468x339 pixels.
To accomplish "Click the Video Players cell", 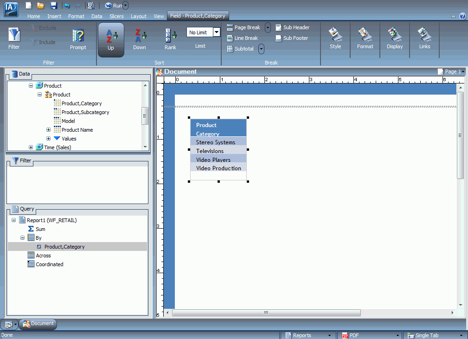I will [218, 159].
